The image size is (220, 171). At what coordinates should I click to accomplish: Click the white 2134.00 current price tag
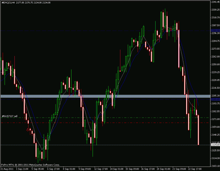215,145
